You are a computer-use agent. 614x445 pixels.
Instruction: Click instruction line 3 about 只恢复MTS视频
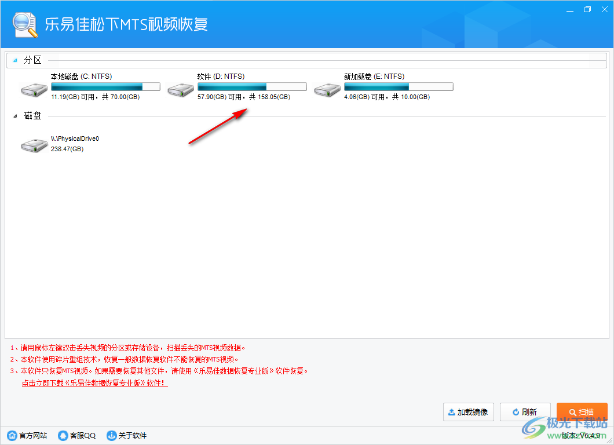coord(159,371)
